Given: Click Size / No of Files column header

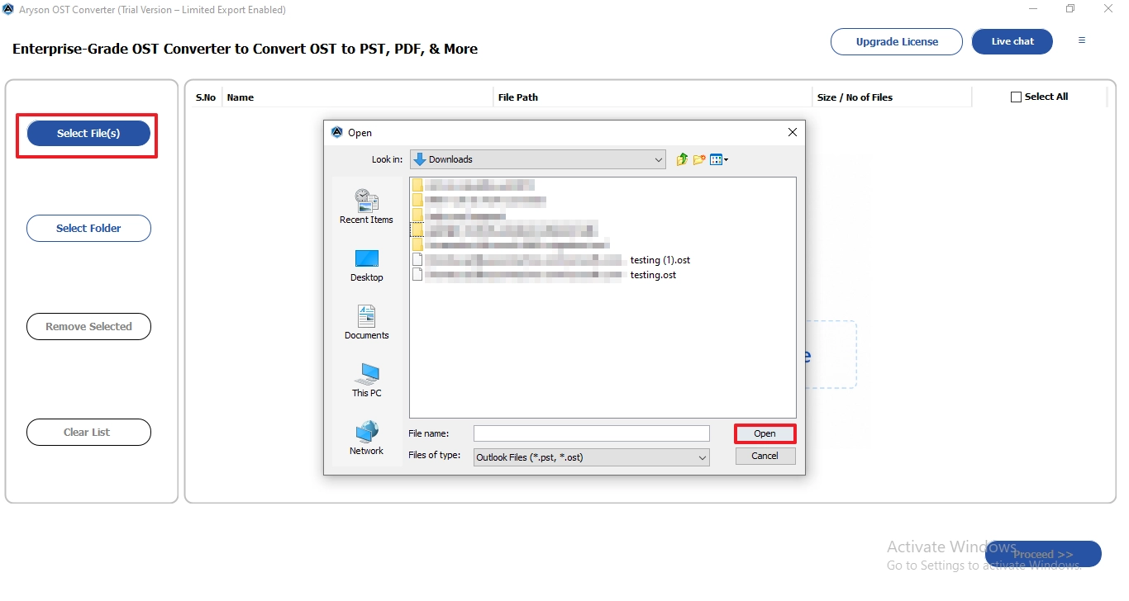Looking at the screenshot, I should point(892,97).
